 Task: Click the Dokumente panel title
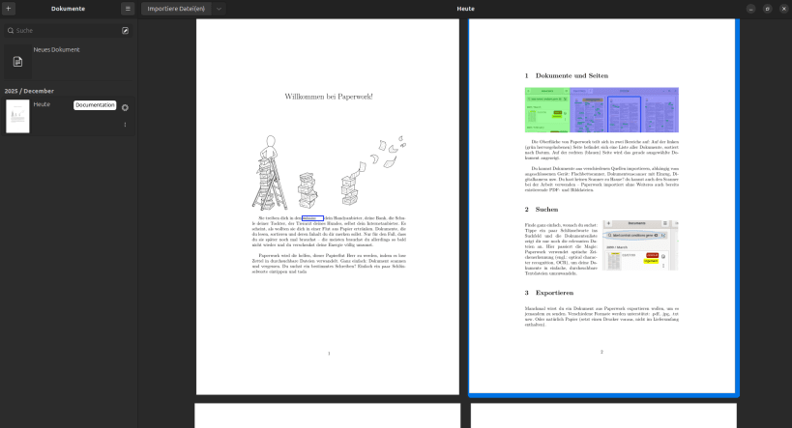(x=68, y=9)
